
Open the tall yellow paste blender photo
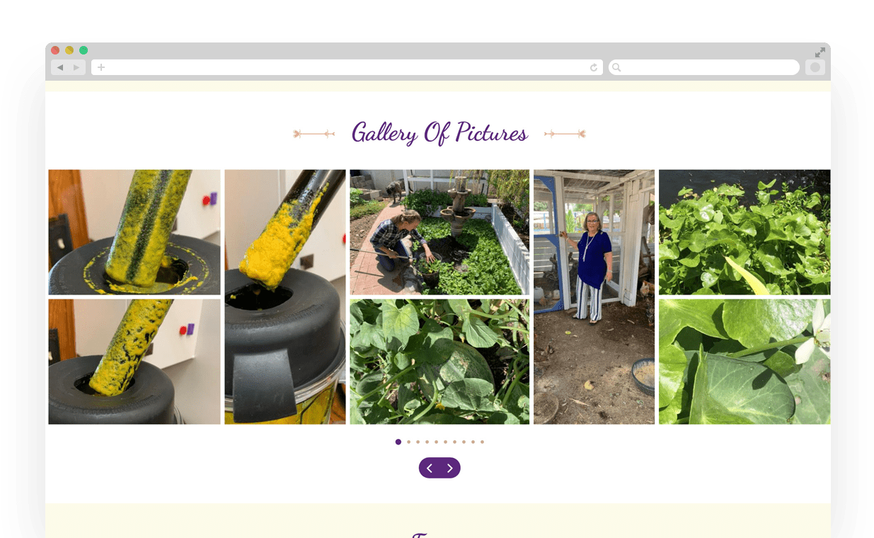tap(285, 297)
